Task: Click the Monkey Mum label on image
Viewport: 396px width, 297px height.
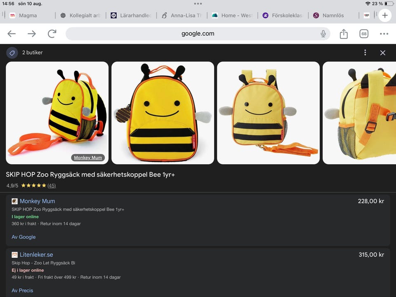Action: click(88, 158)
